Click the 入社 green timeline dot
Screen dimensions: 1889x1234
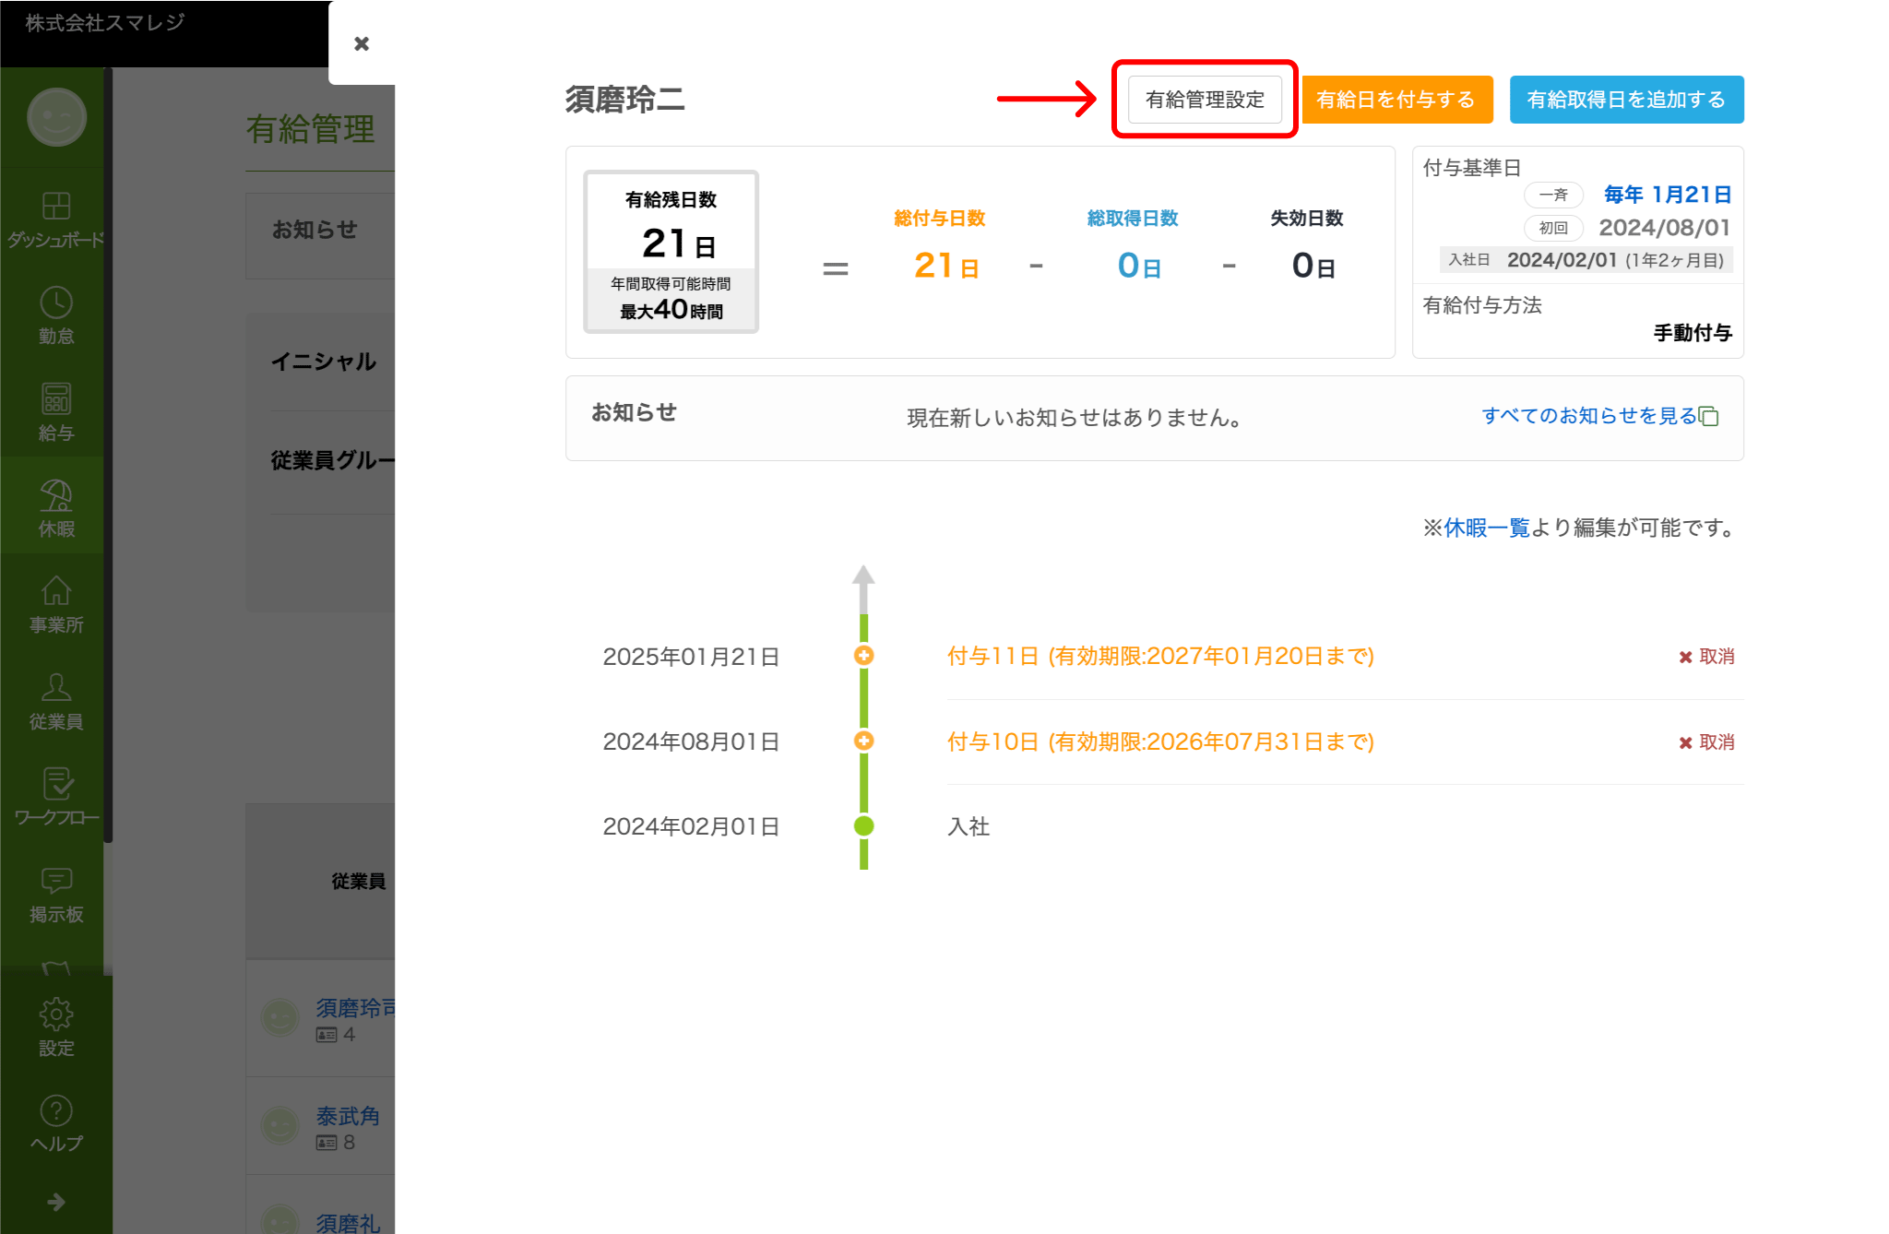click(863, 826)
